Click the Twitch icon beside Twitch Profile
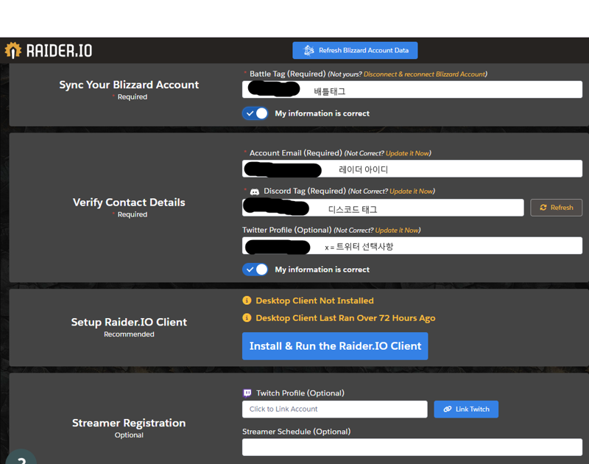 click(247, 393)
